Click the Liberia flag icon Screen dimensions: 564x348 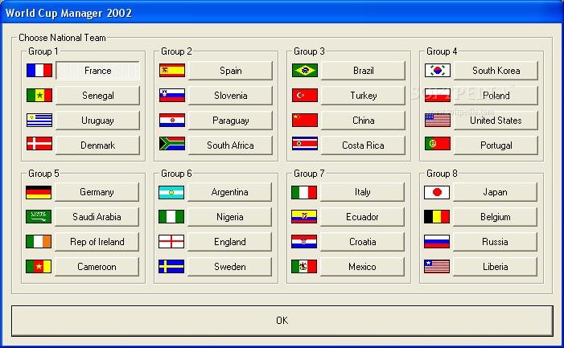coord(437,267)
